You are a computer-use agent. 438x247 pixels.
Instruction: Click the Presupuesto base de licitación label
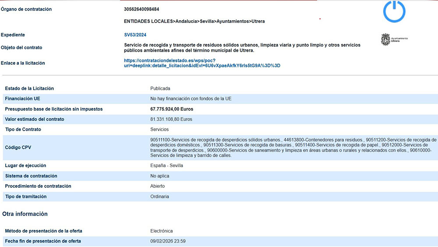53,109
